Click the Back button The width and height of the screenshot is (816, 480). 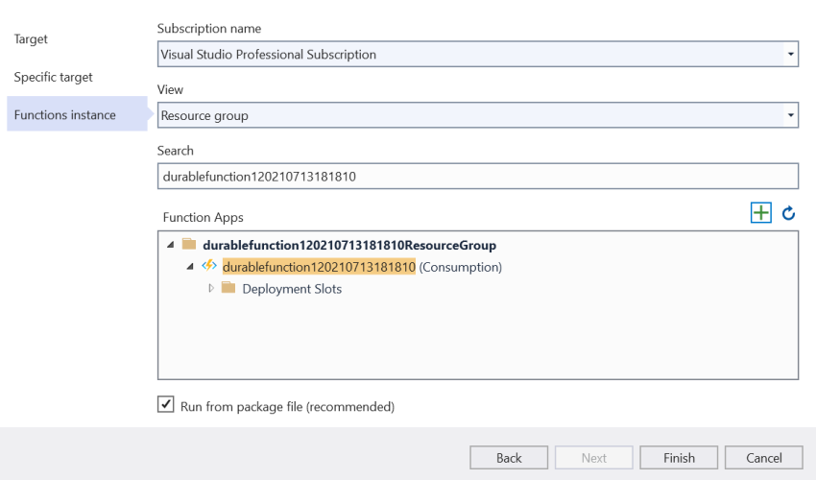pyautogui.click(x=509, y=458)
